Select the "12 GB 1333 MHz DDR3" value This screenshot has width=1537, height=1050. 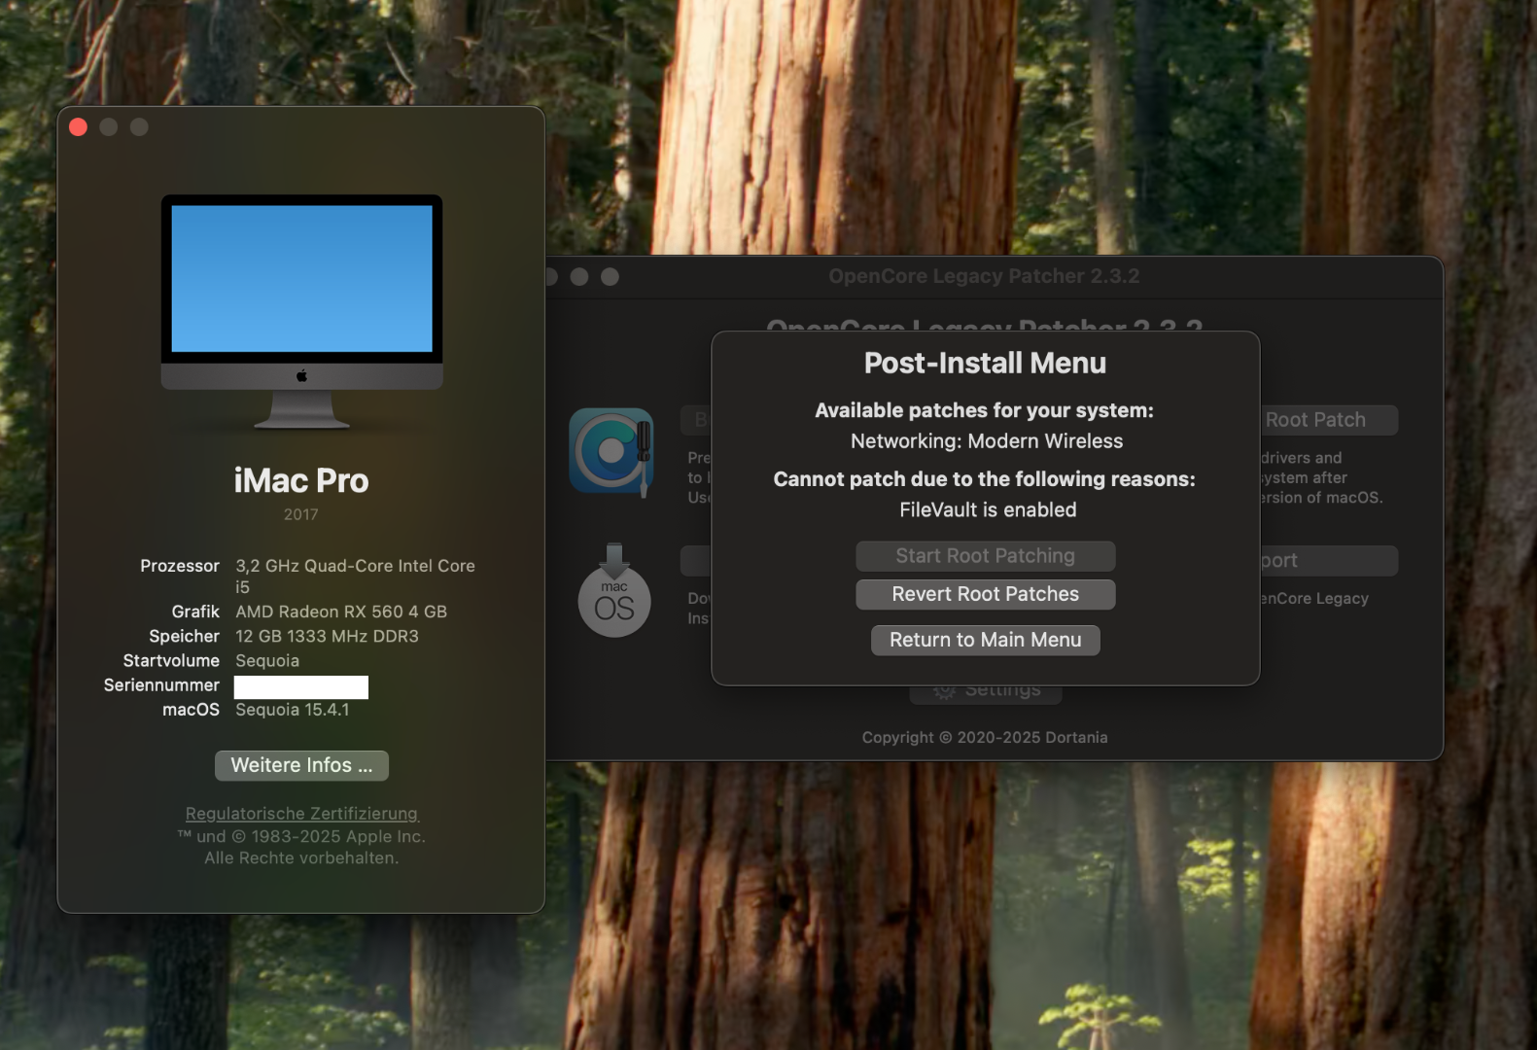(327, 636)
